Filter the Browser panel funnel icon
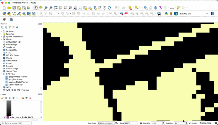Screen dimensions: 218x125 [x=10, y=27]
